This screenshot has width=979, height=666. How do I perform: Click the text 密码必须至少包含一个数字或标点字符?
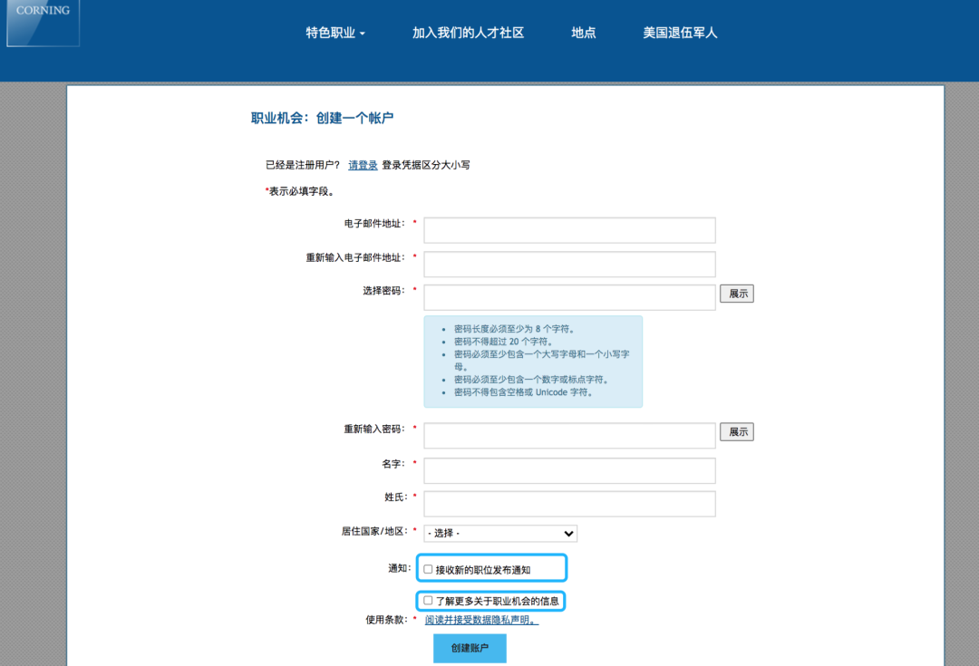tap(530, 380)
